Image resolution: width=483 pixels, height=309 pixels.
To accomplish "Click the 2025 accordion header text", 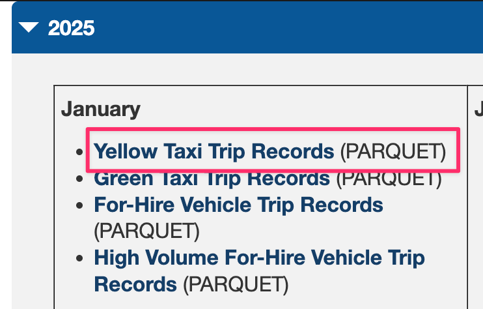I will pos(71,28).
